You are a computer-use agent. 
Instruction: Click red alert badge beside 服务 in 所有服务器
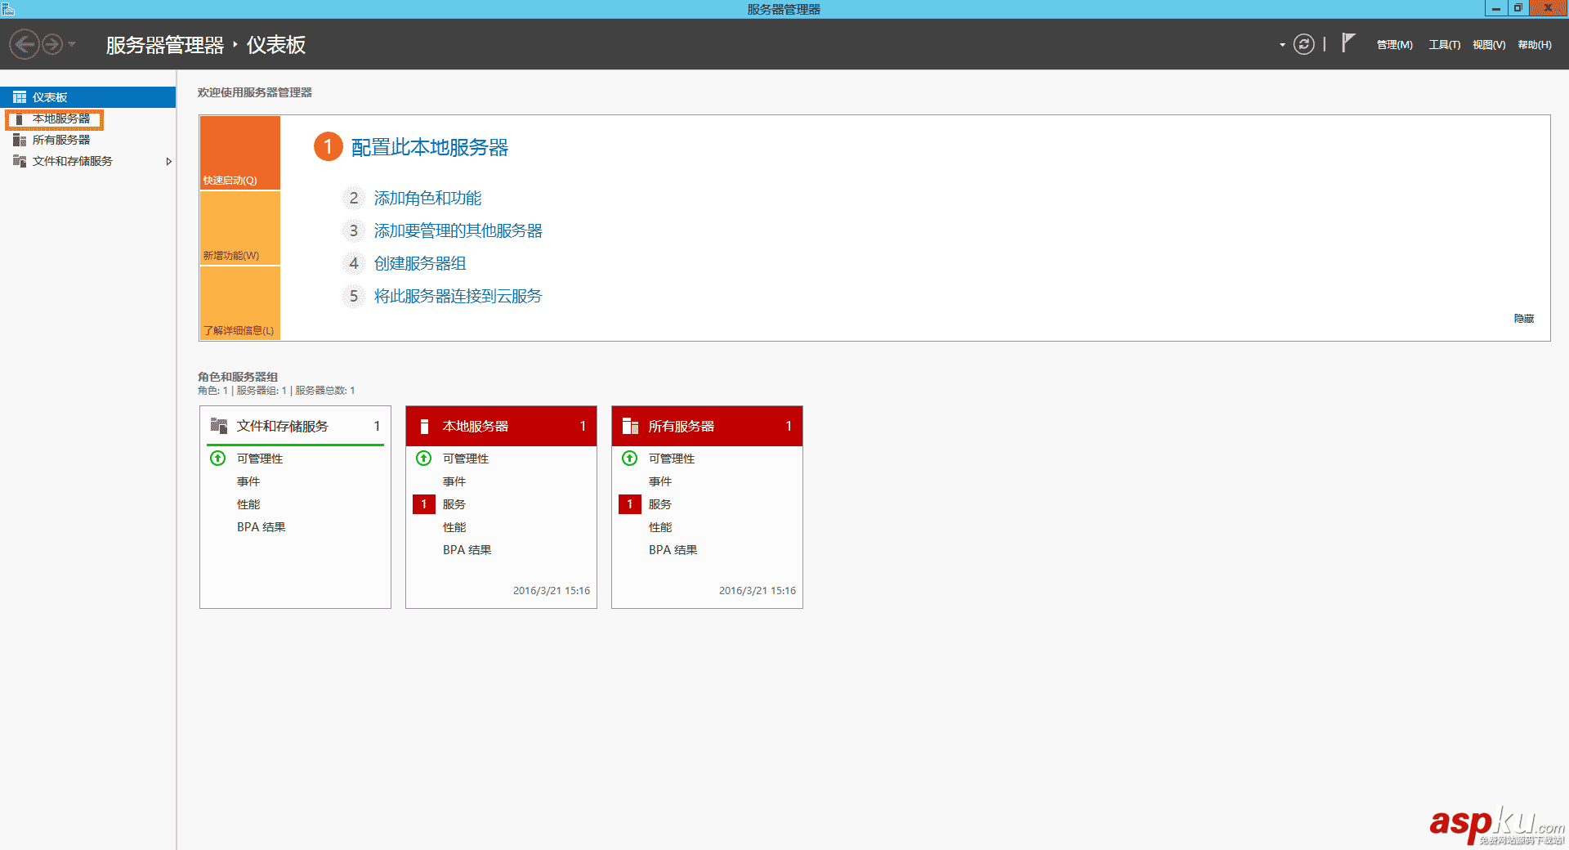click(630, 504)
